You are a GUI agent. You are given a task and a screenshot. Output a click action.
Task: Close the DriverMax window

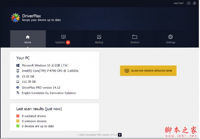click(x=194, y=3)
